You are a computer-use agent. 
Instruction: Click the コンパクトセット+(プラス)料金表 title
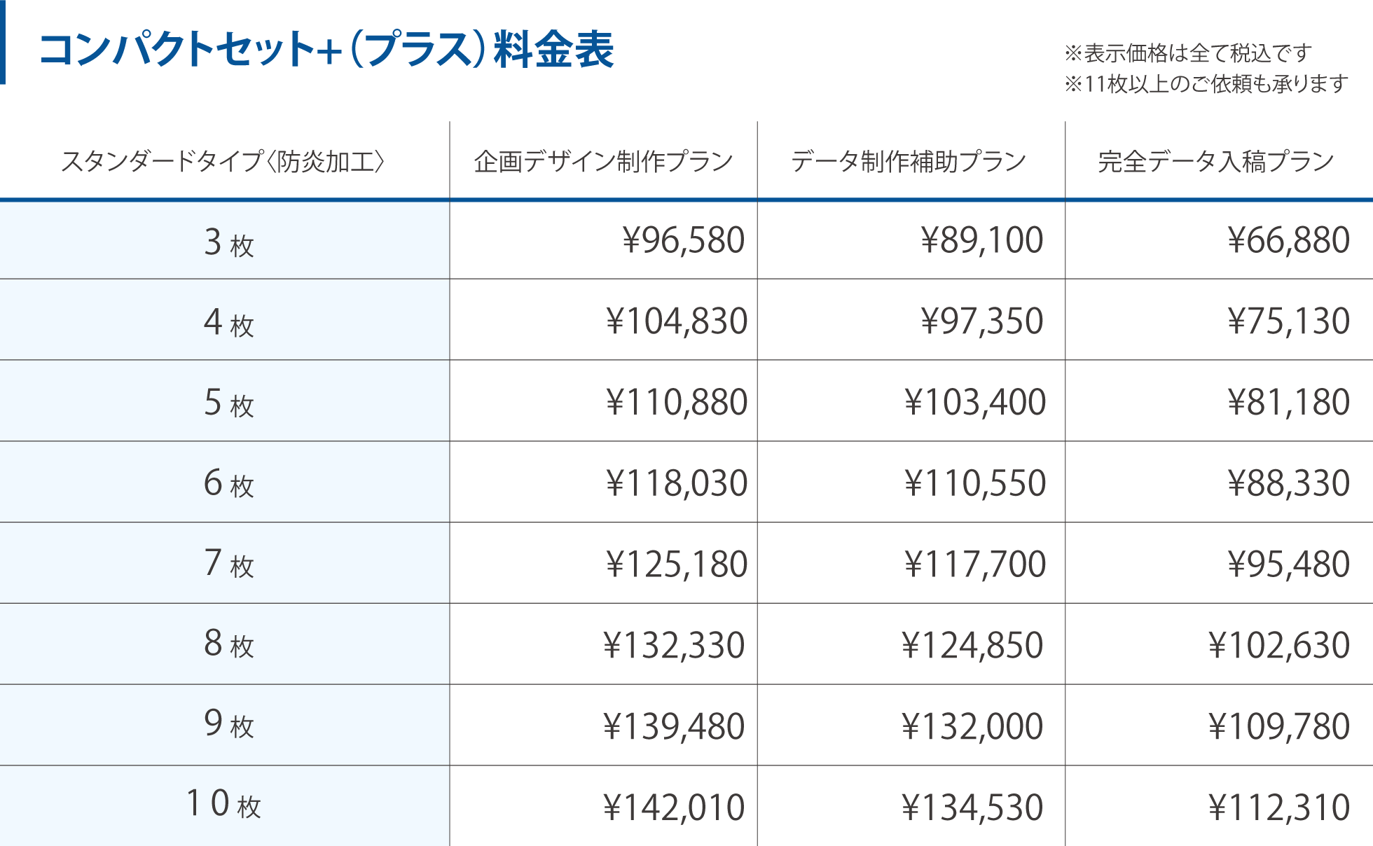click(x=326, y=50)
